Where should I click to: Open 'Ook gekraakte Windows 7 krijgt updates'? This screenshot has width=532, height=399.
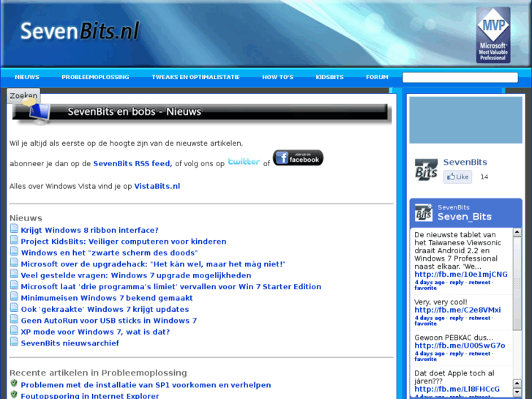pyautogui.click(x=105, y=310)
